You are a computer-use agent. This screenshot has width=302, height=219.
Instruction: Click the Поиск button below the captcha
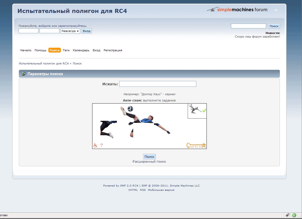[x=149, y=157]
